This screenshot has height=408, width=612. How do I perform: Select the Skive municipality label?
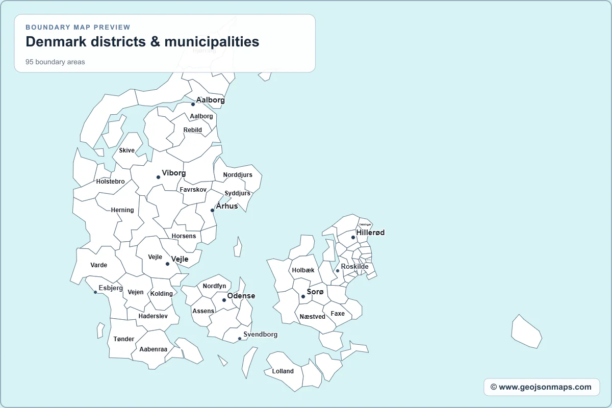[x=127, y=150]
